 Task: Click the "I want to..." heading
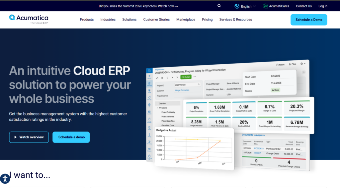coord(30,175)
